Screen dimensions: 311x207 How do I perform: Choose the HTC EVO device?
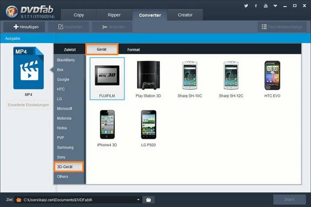[272, 79]
